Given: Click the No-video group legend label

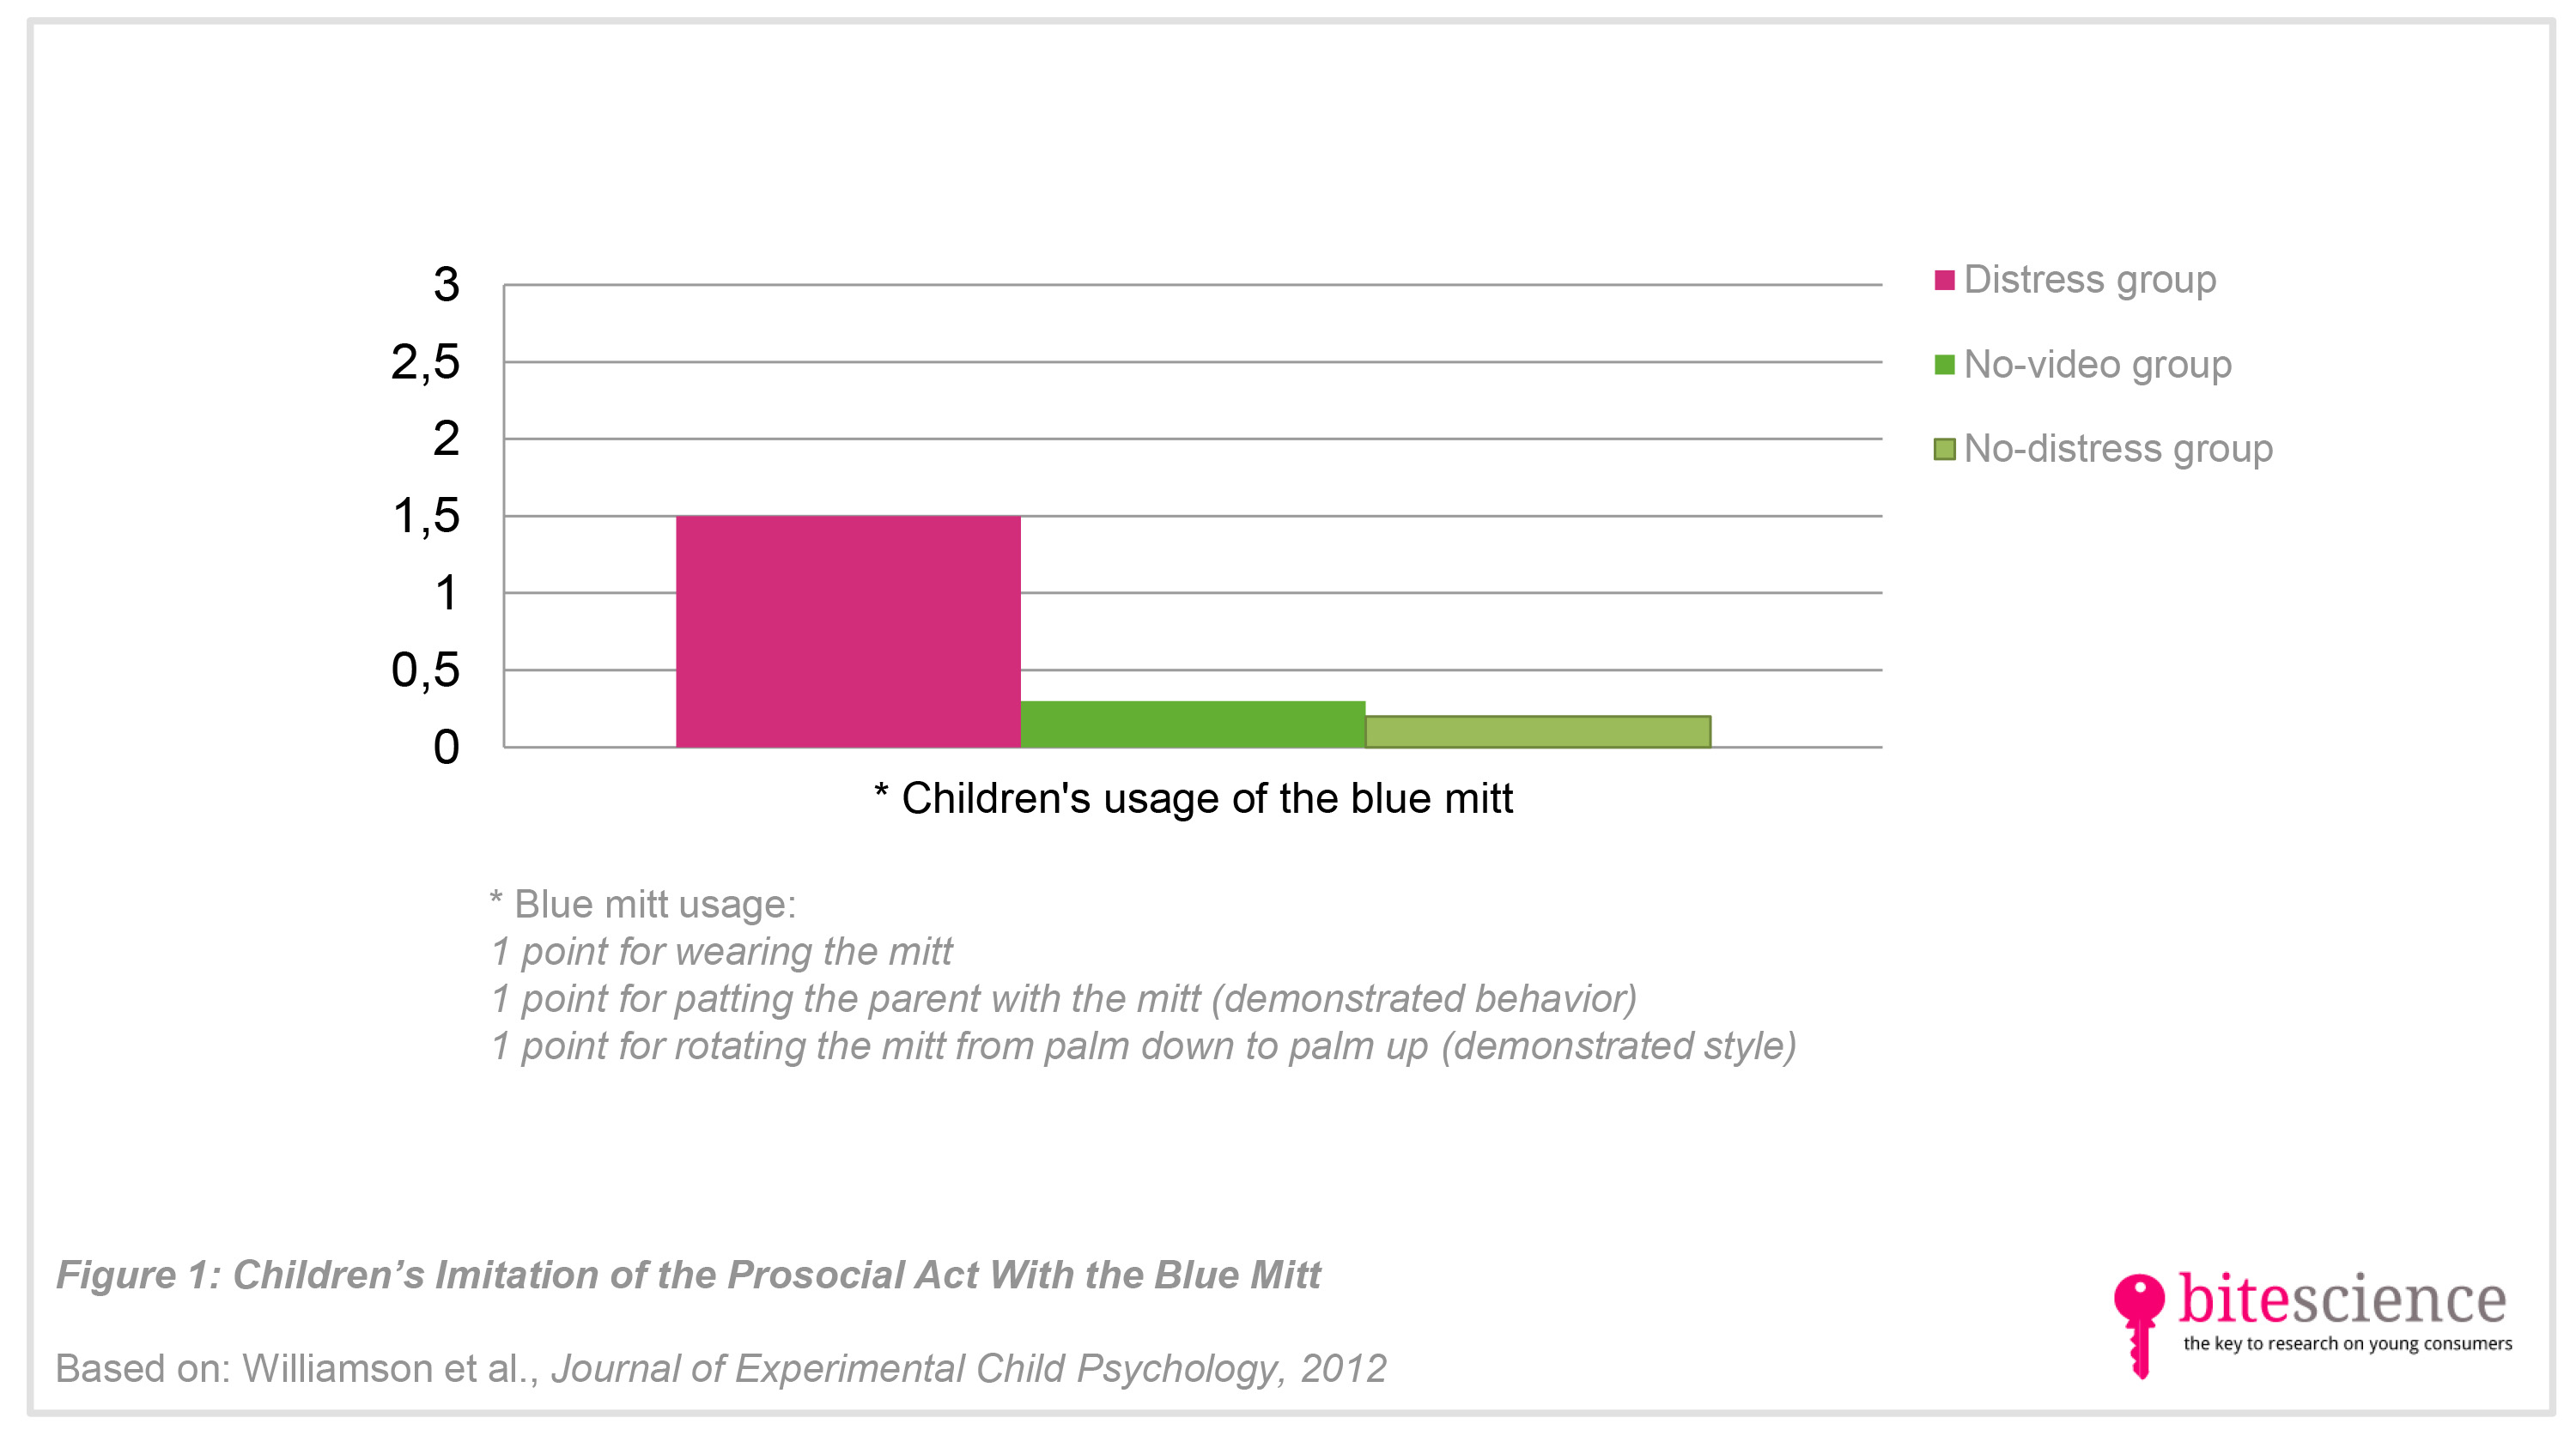Looking at the screenshot, I should coord(2097,365).
